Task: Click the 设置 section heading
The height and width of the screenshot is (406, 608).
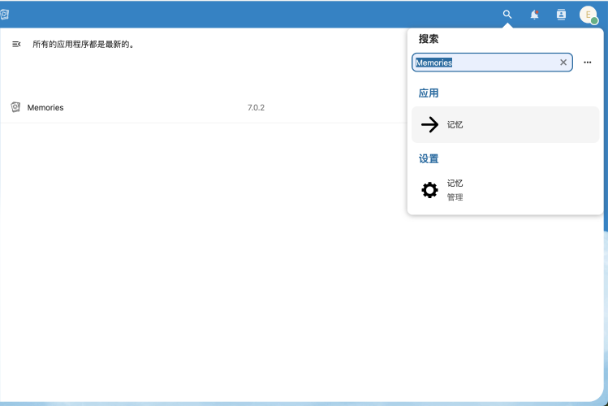Action: tap(429, 158)
